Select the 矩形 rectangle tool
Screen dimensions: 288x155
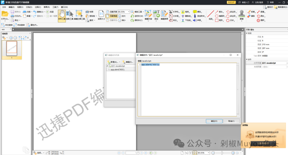[217, 20]
